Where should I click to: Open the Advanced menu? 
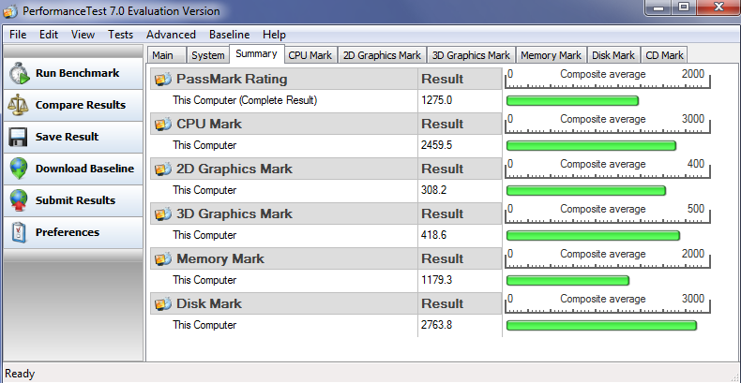coord(171,35)
